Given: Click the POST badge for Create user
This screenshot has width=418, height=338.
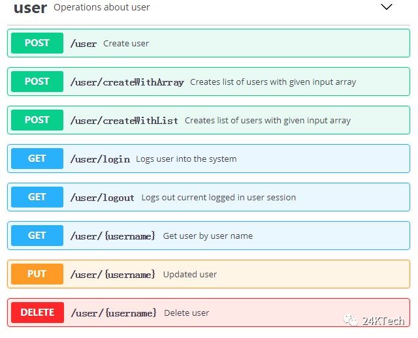Looking at the screenshot, I should 37,43.
